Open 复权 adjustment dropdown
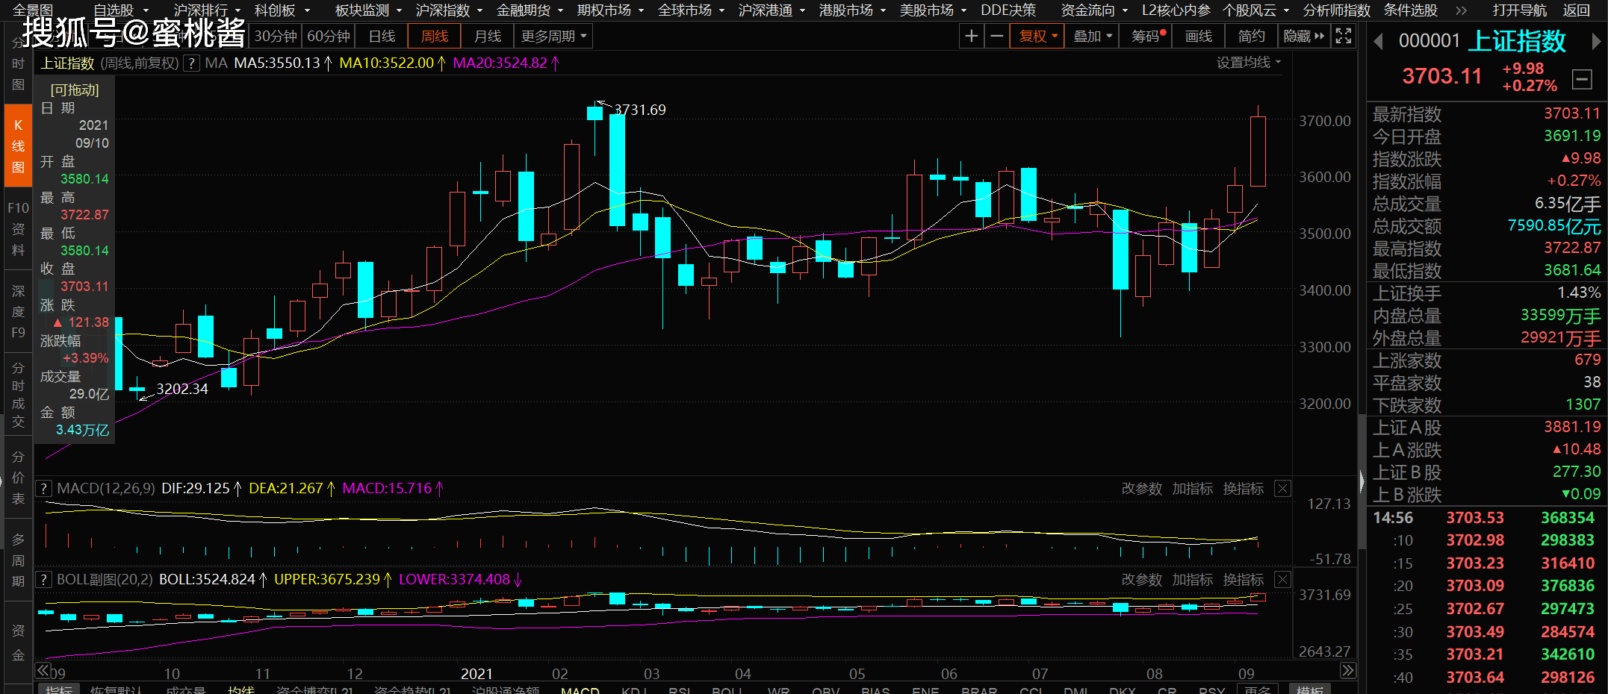 (x=1037, y=36)
